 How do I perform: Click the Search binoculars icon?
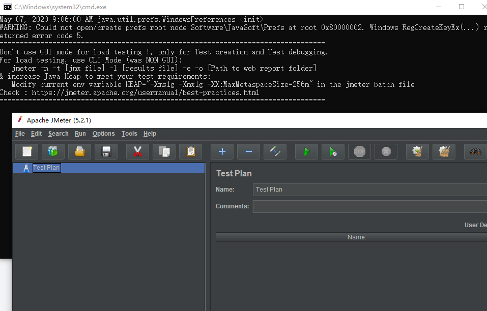tap(475, 151)
